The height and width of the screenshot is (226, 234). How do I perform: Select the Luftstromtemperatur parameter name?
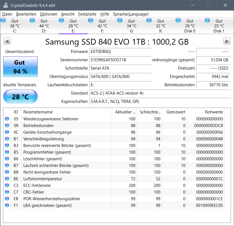43,179
